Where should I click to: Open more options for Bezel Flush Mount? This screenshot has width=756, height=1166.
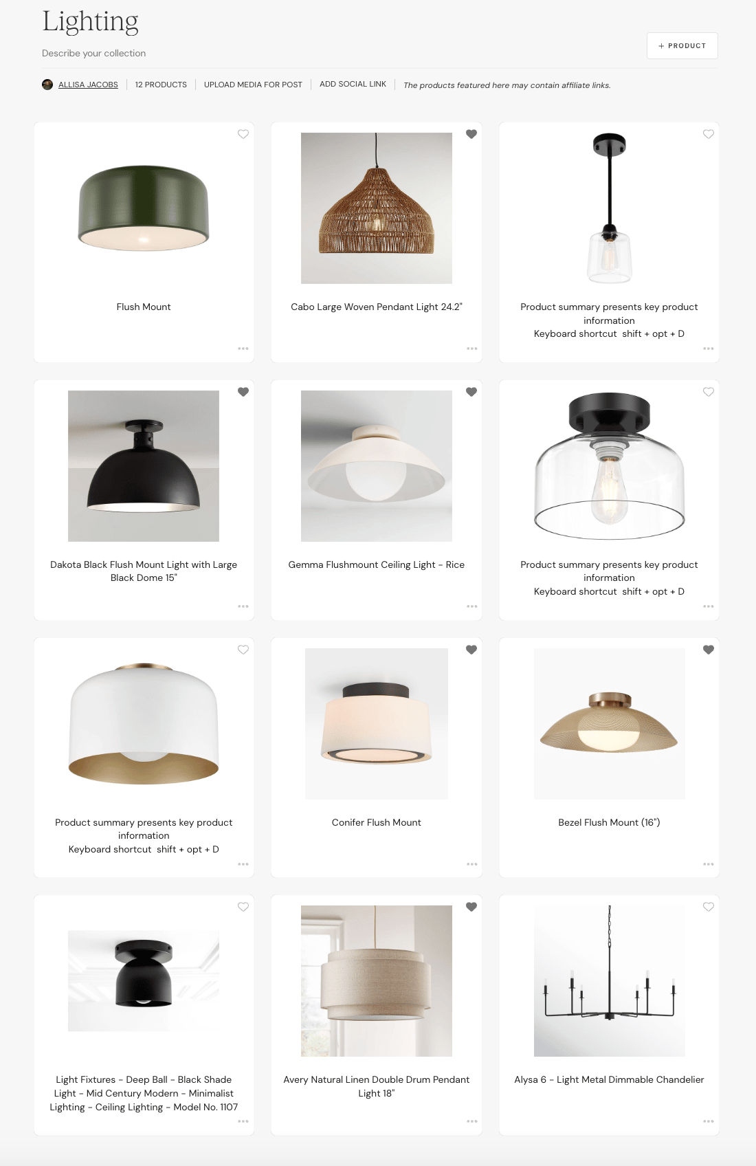click(709, 864)
